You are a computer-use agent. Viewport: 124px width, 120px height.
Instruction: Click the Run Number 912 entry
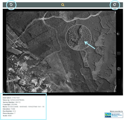(x=9, y=111)
